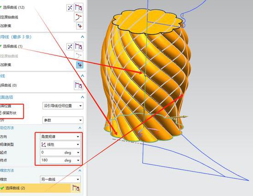Collapse the 截面选项 section chevron
This screenshot has height=196, width=253.
pyautogui.click(x=82, y=97)
